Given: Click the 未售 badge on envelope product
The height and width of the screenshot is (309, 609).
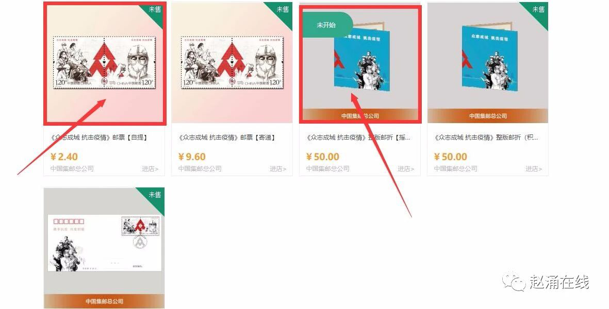Looking at the screenshot, I should [155, 195].
